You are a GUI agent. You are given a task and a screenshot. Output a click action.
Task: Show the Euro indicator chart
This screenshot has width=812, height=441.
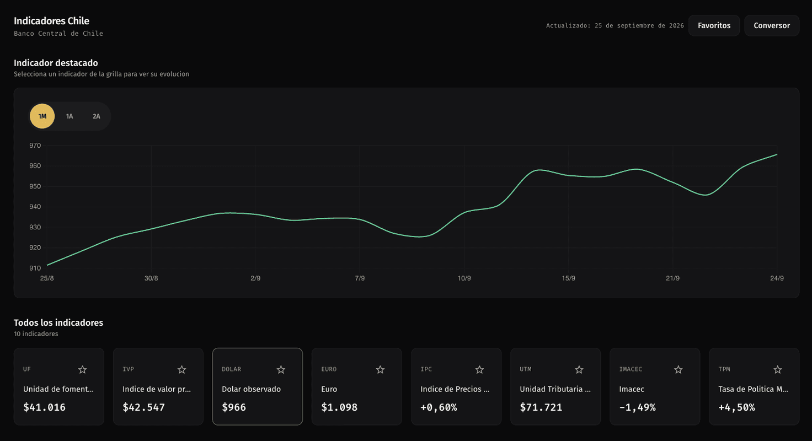[x=357, y=386]
